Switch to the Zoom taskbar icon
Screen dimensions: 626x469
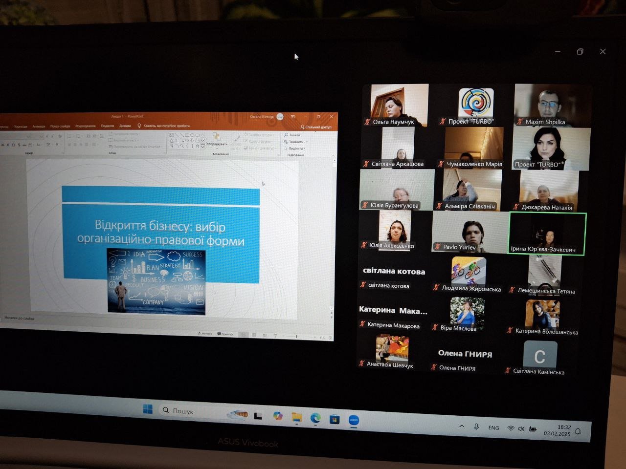354,420
